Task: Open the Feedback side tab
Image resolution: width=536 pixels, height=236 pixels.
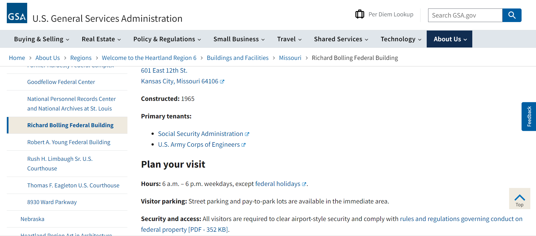Action: click(x=529, y=116)
